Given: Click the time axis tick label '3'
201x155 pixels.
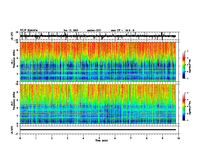Looking at the screenshot, I should (68, 138).
